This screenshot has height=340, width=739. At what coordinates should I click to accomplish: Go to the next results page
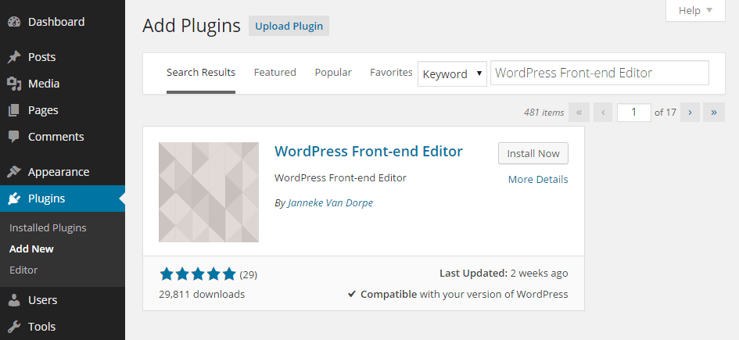pos(690,113)
